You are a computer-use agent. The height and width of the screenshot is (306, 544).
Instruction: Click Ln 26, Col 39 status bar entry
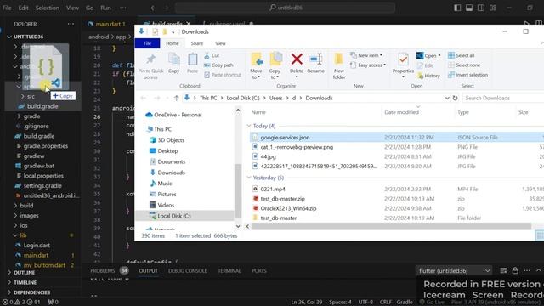306,303
